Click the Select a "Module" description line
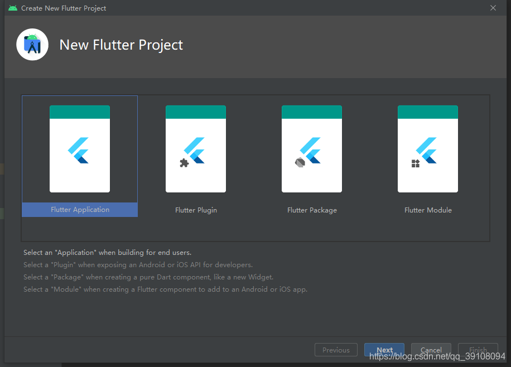511x367 pixels. coord(165,289)
